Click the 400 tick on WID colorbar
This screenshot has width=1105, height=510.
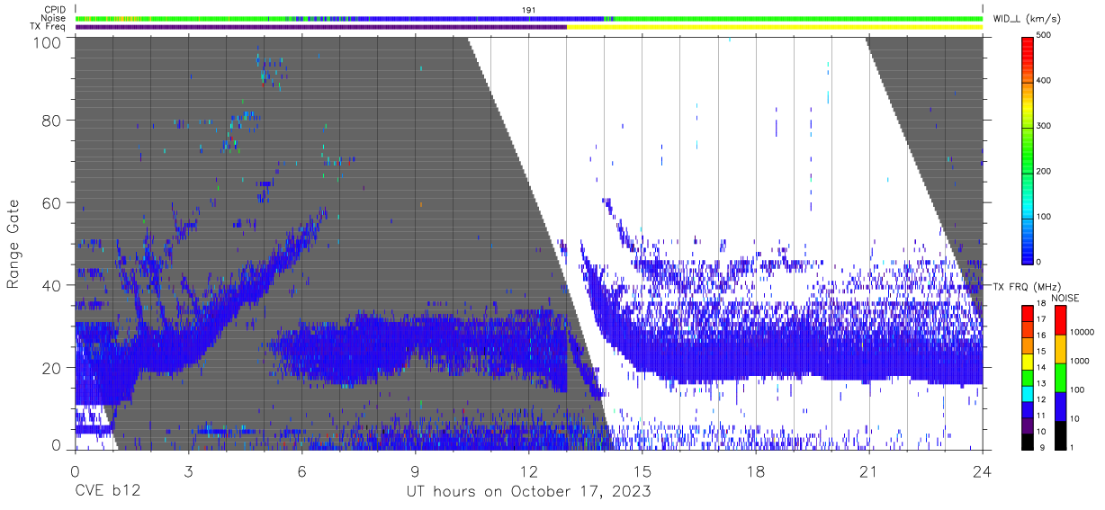[1046, 81]
